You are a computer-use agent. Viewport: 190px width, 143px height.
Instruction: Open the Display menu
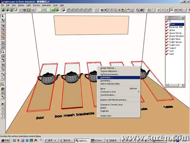(21, 5)
